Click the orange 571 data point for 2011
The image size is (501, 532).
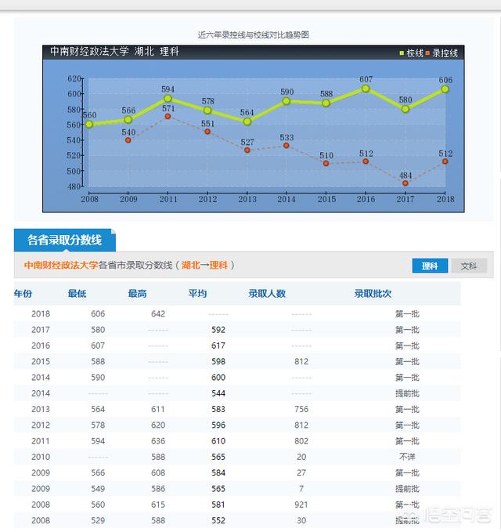pos(168,117)
